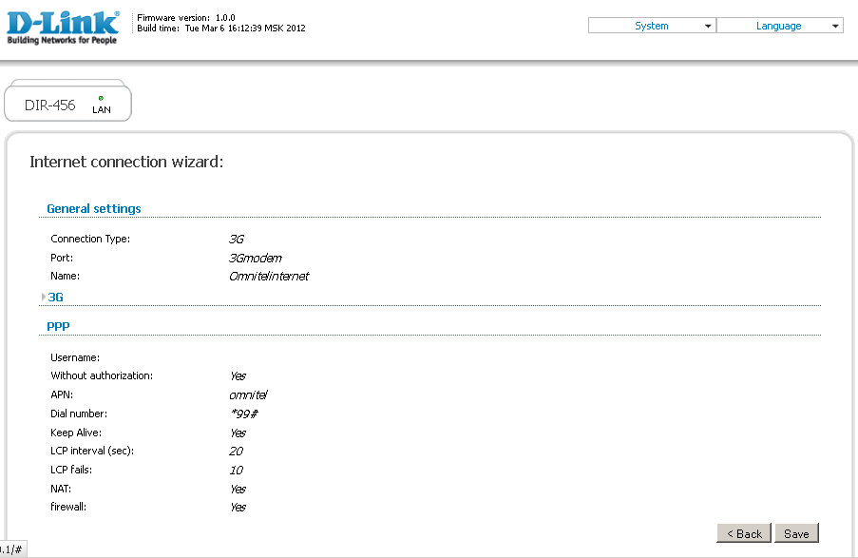
Task: Click the omnitel APN value
Action: click(x=248, y=394)
